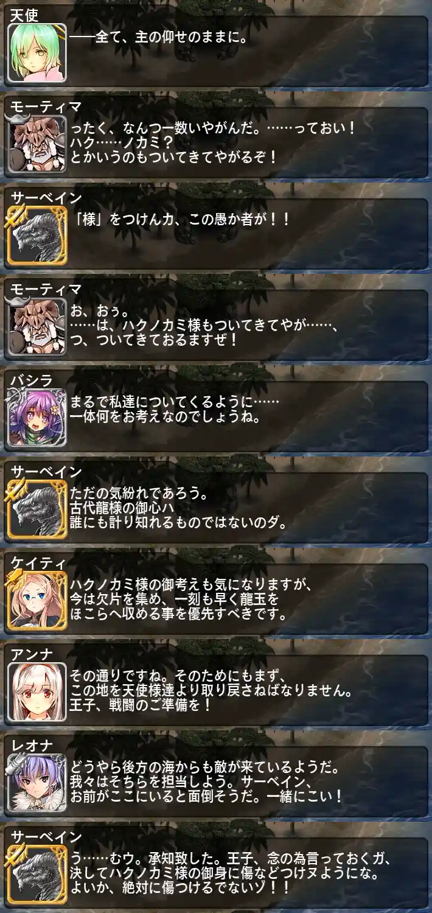Select サーベイン's dragon portrait beside 「様」をつけんカ
The image size is (432, 913).
pyautogui.click(x=37, y=236)
